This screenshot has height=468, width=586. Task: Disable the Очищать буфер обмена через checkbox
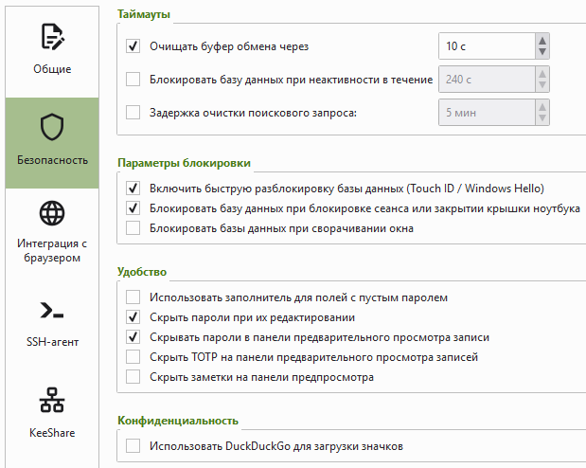(x=133, y=45)
